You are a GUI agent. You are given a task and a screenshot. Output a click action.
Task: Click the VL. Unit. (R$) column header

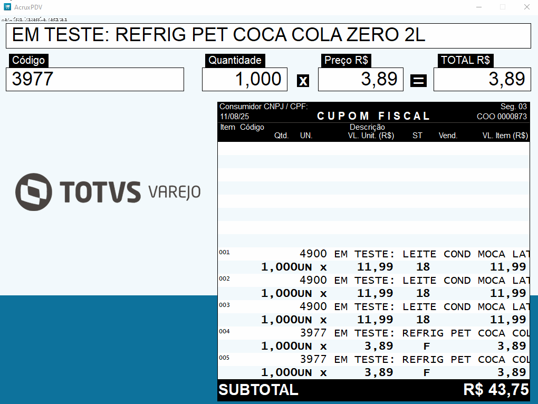[371, 136]
